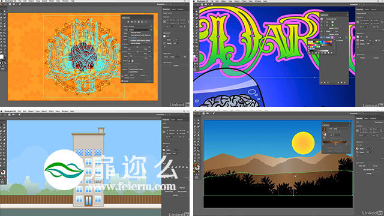
Task: Click Offset Path in the sunset window's Quick Actions
Action: [362, 166]
